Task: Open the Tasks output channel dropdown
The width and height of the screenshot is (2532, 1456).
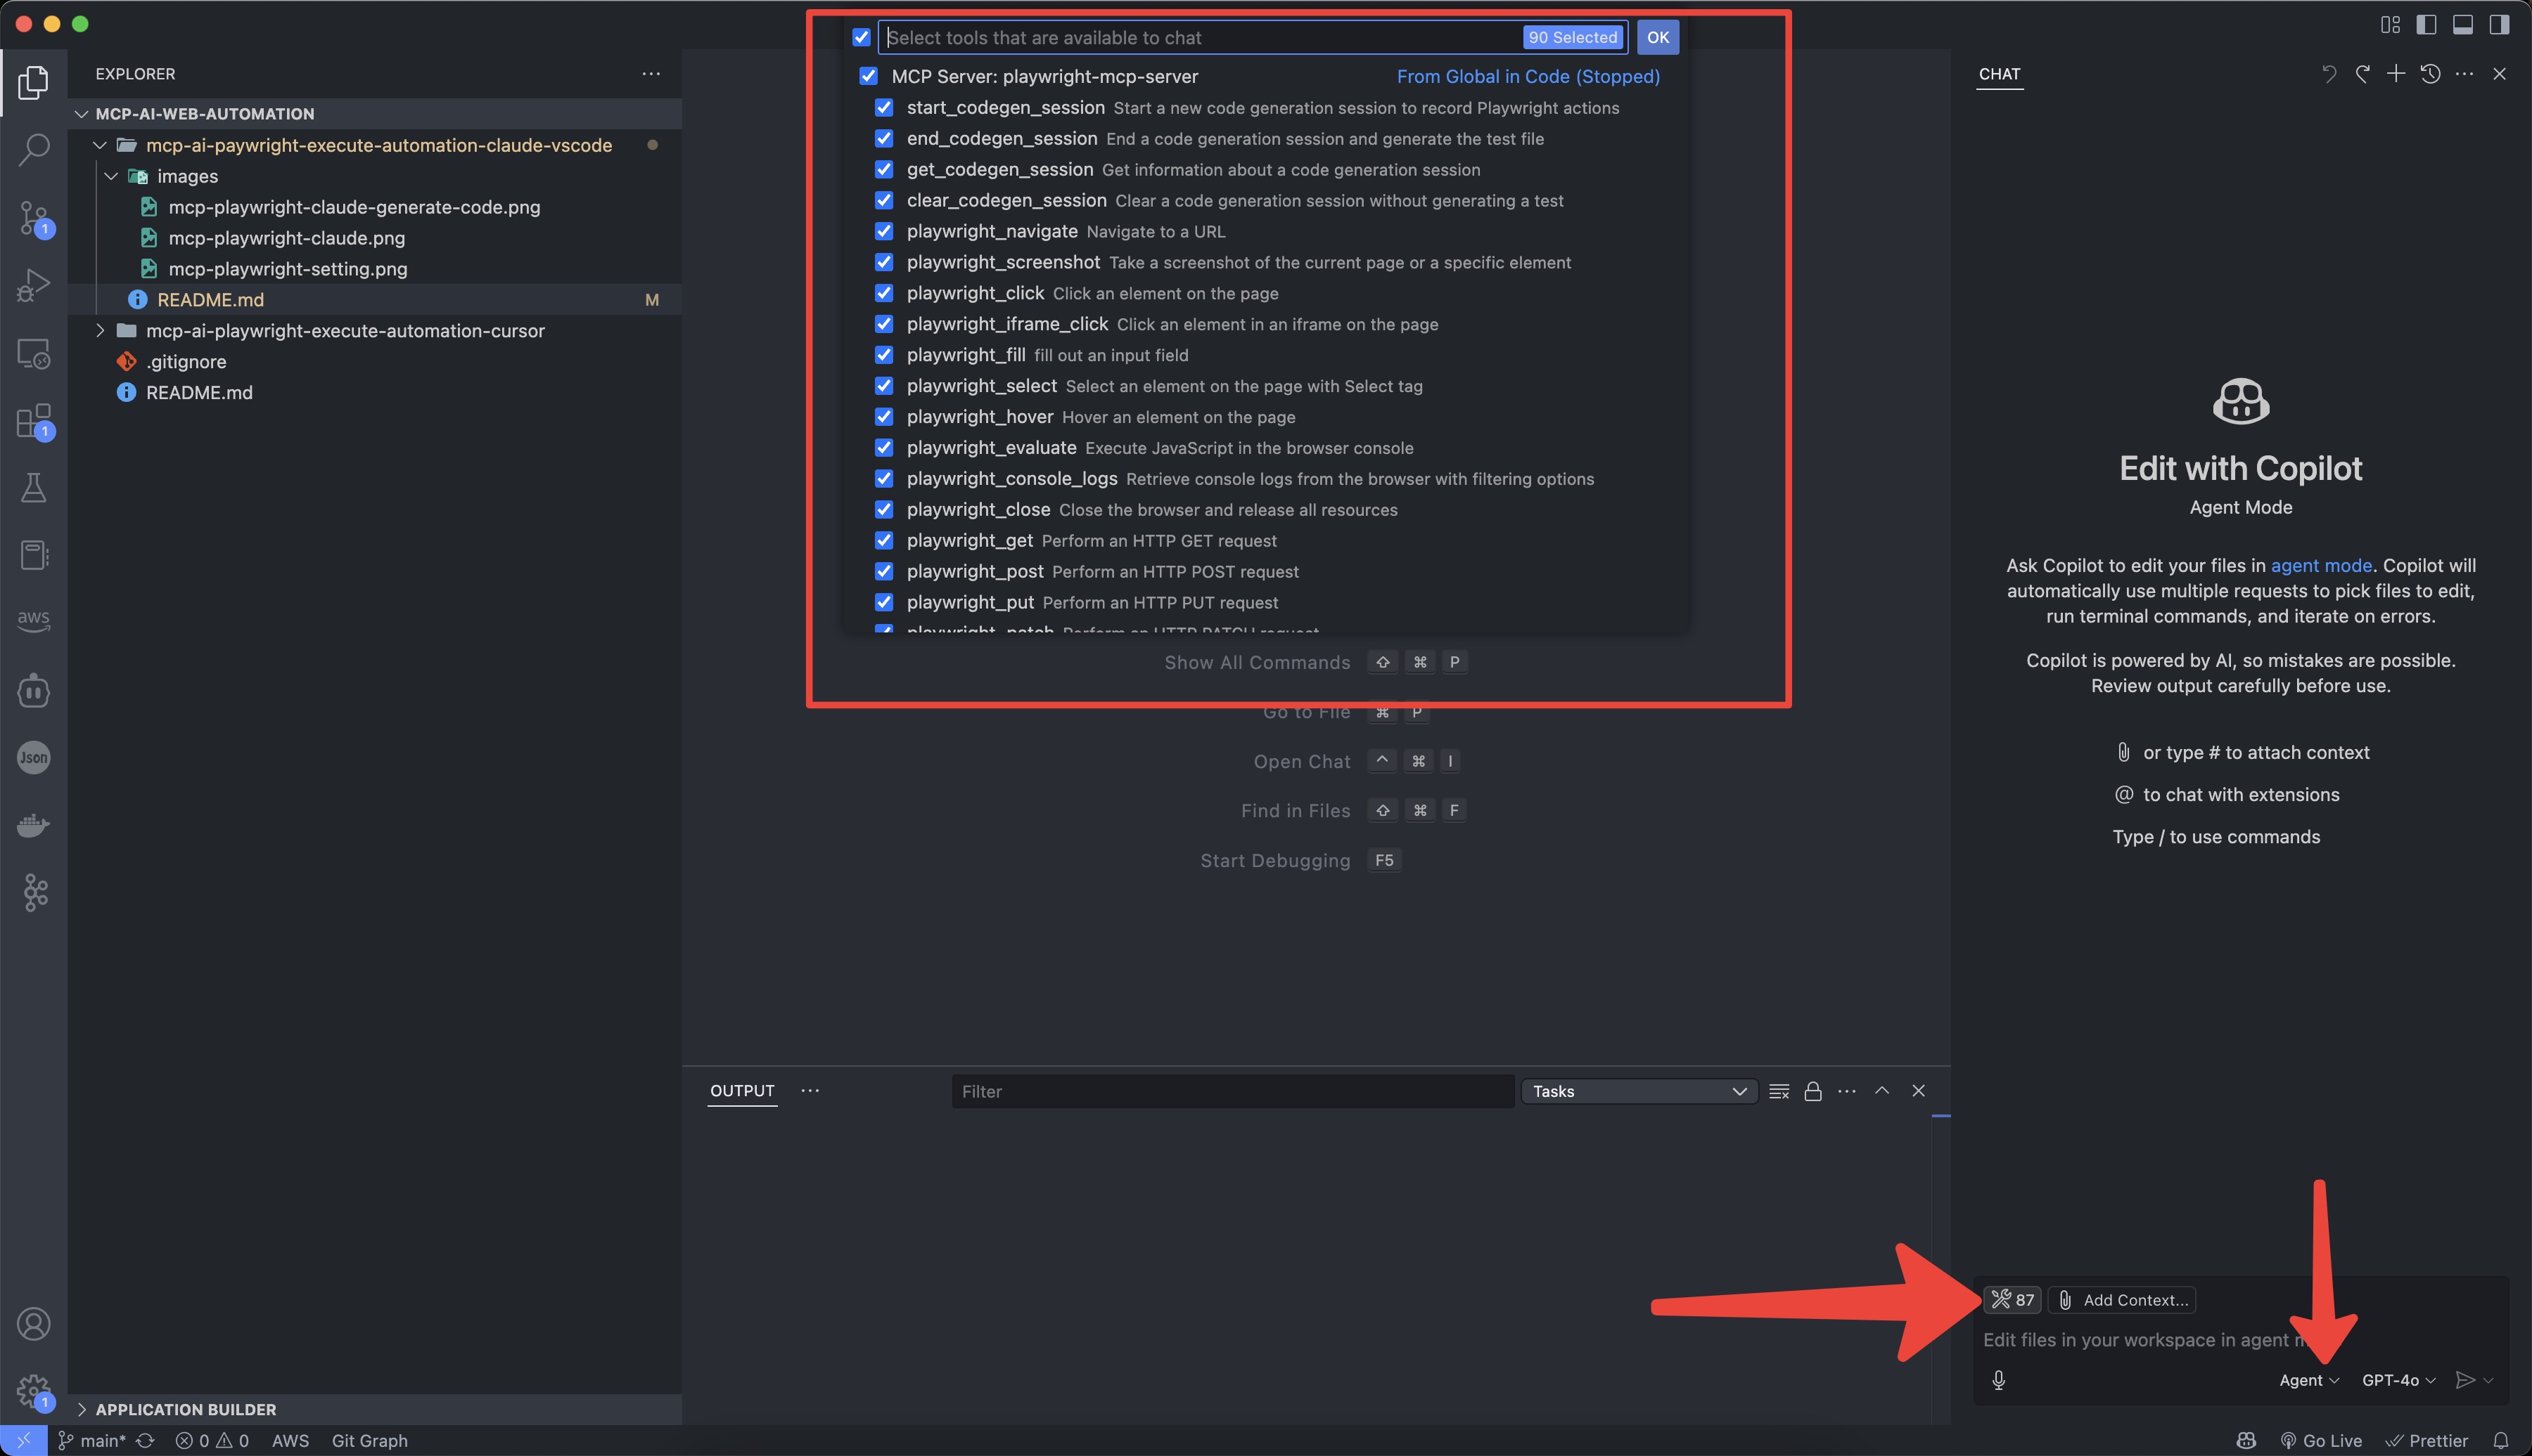Action: (1638, 1091)
